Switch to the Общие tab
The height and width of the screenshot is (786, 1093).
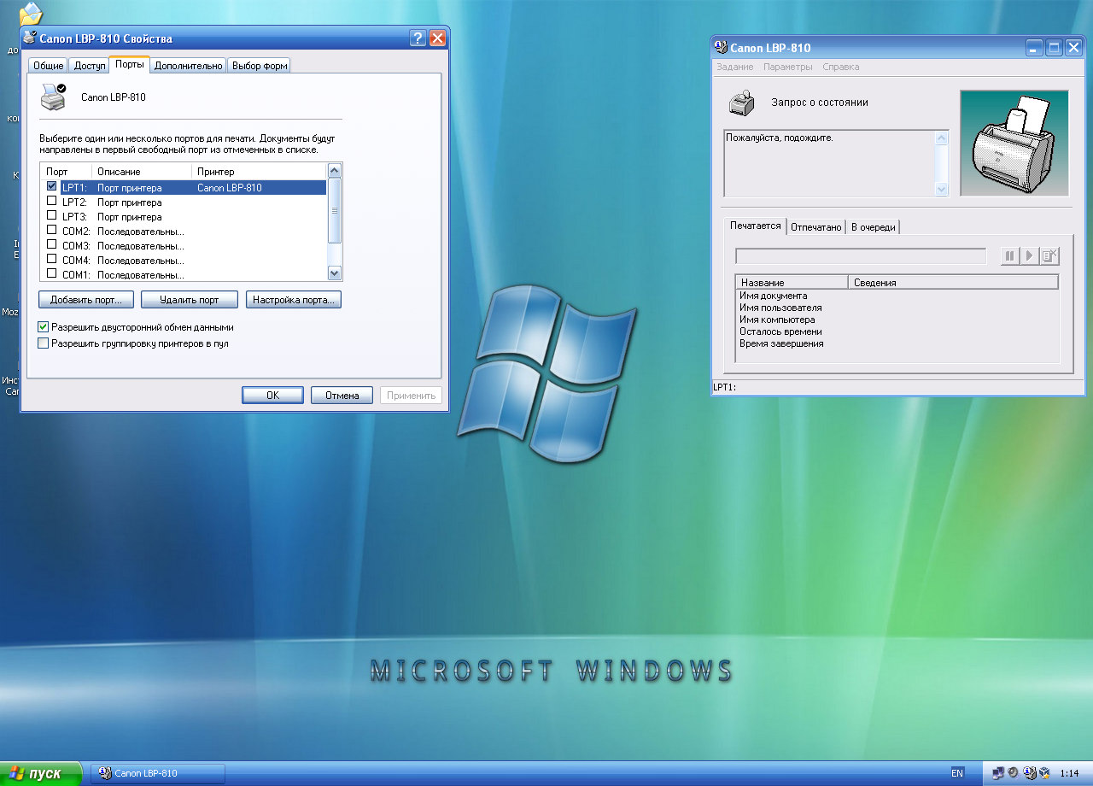coord(49,66)
